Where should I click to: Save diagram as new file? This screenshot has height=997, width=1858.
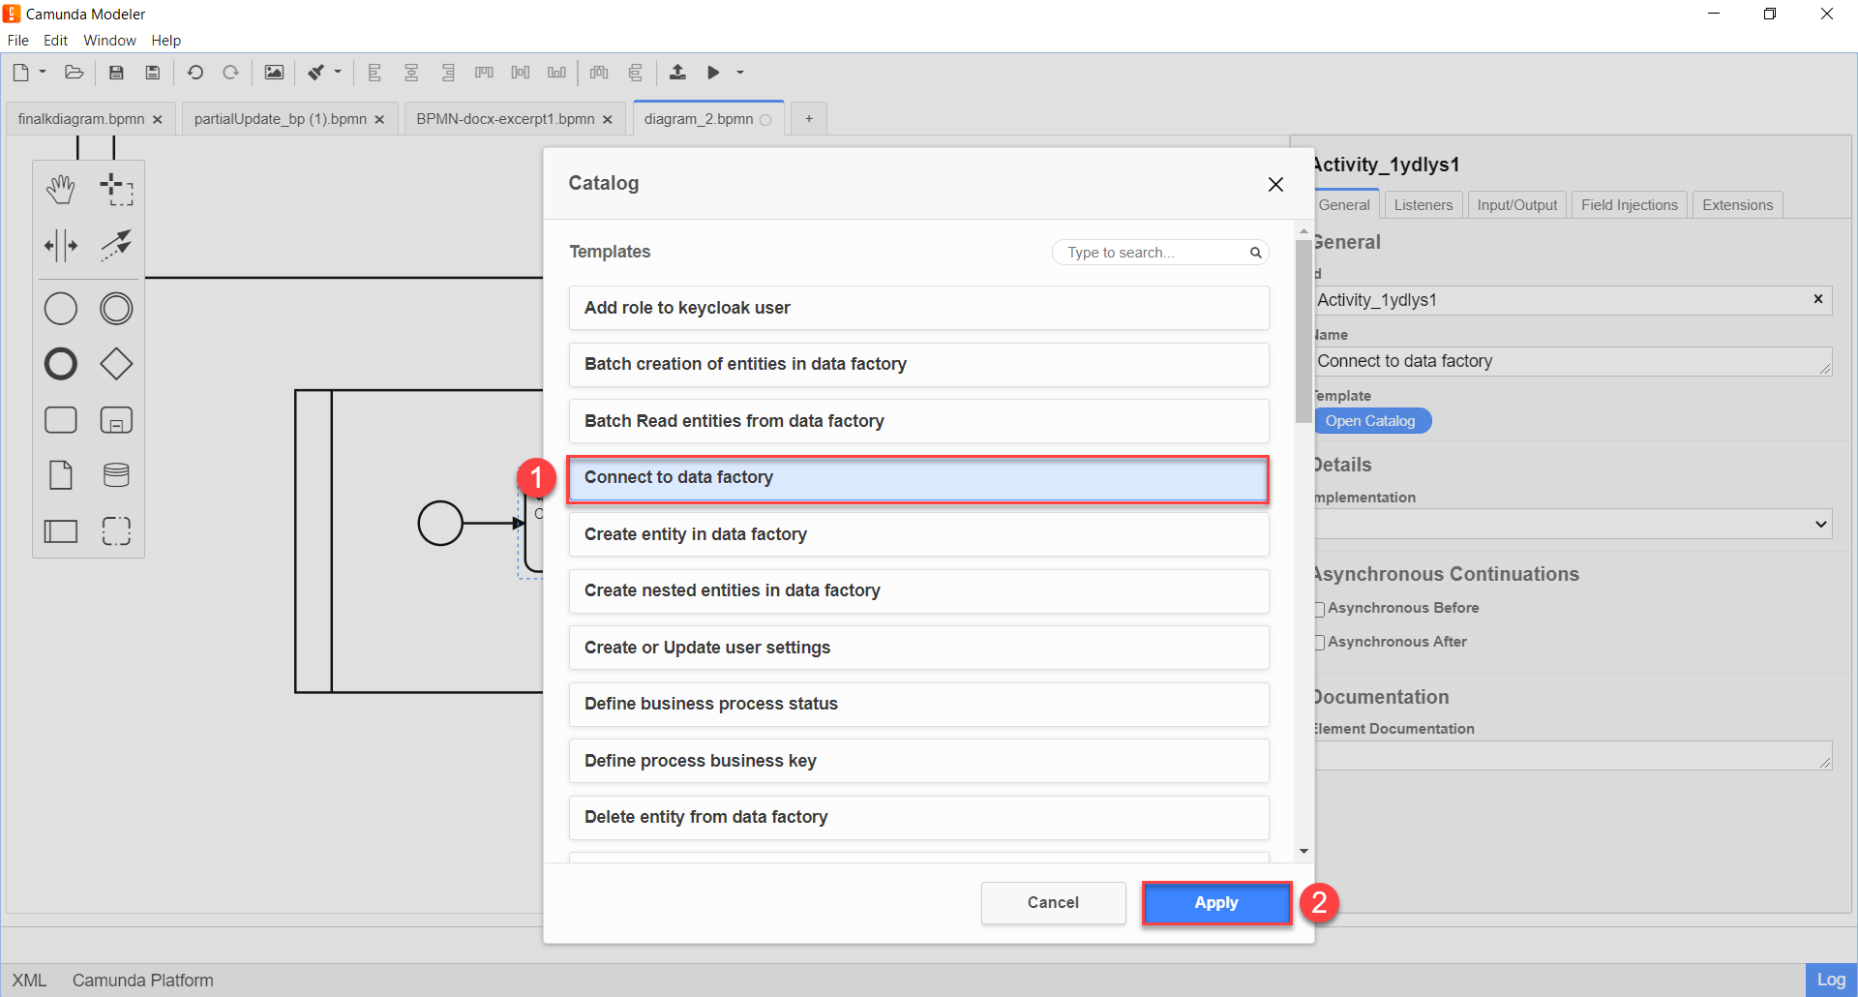153,73
